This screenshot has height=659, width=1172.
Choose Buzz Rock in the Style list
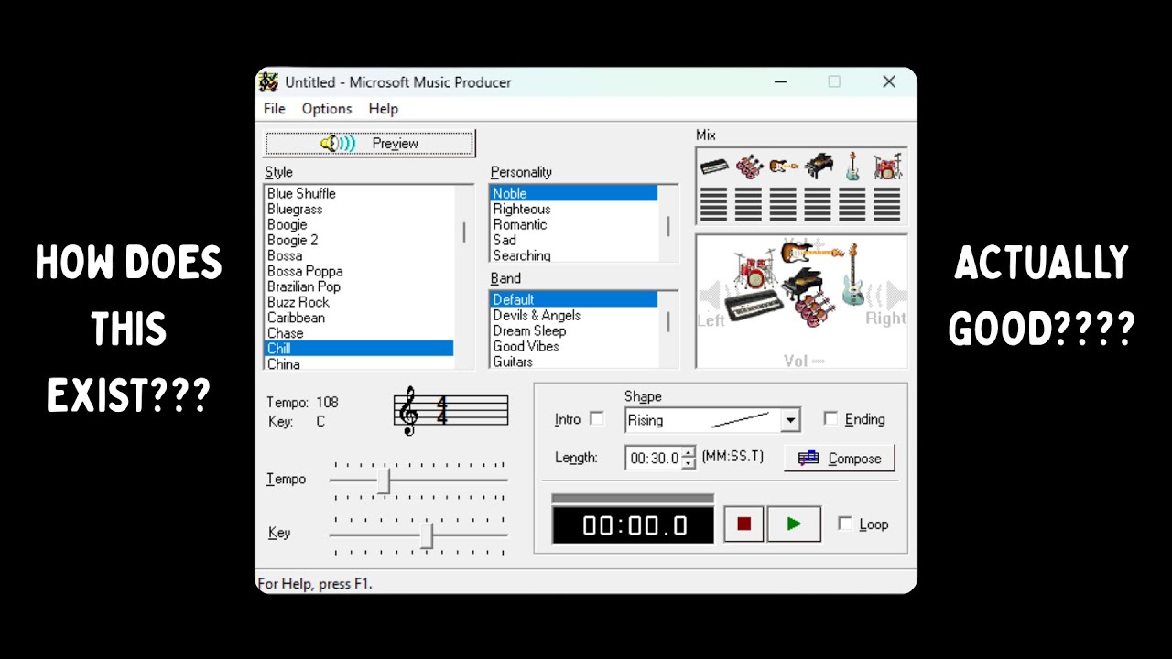[359, 302]
